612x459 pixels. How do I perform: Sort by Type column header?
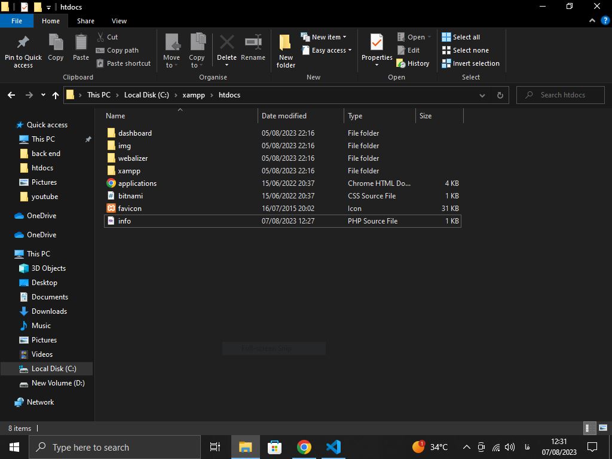380,116
